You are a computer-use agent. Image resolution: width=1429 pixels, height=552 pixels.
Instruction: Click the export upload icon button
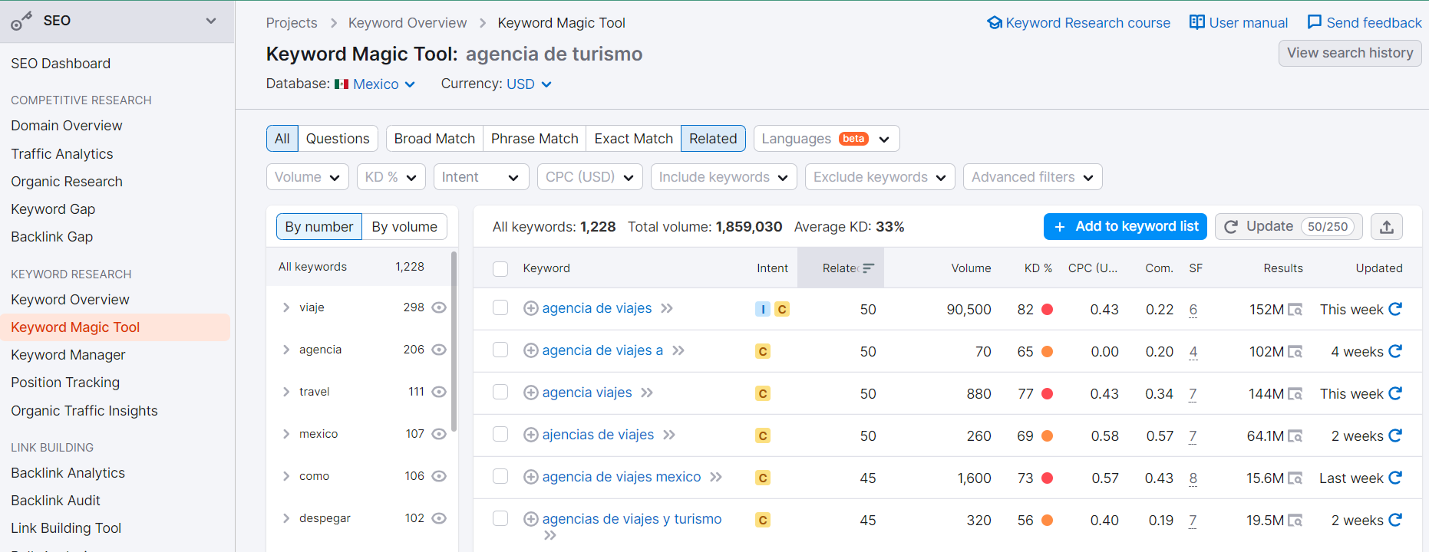1386,227
